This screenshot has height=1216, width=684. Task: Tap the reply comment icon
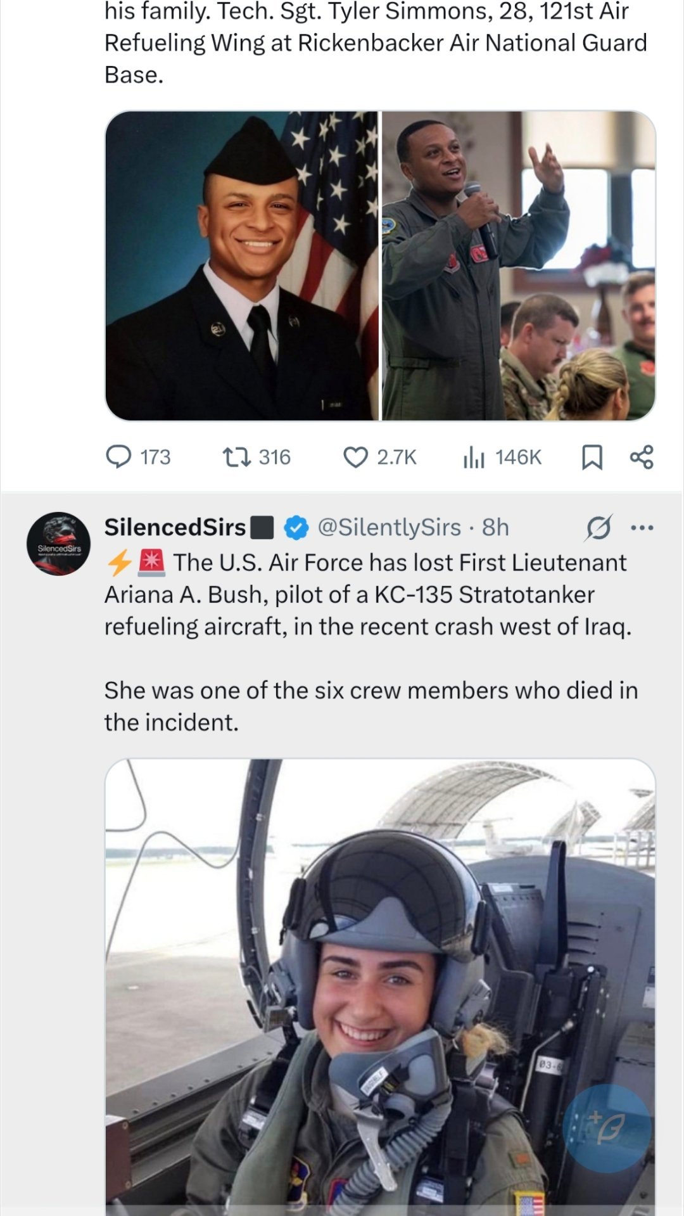tap(118, 457)
